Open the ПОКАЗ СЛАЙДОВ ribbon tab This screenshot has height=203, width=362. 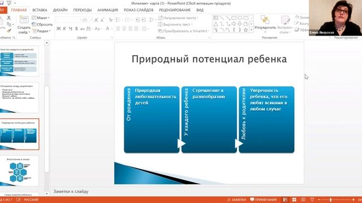(139, 10)
